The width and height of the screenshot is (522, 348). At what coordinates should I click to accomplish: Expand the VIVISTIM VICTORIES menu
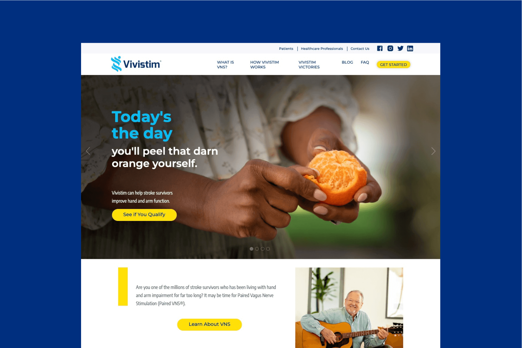(309, 64)
